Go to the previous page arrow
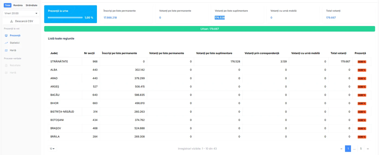379x155 pixels. coord(341,149)
